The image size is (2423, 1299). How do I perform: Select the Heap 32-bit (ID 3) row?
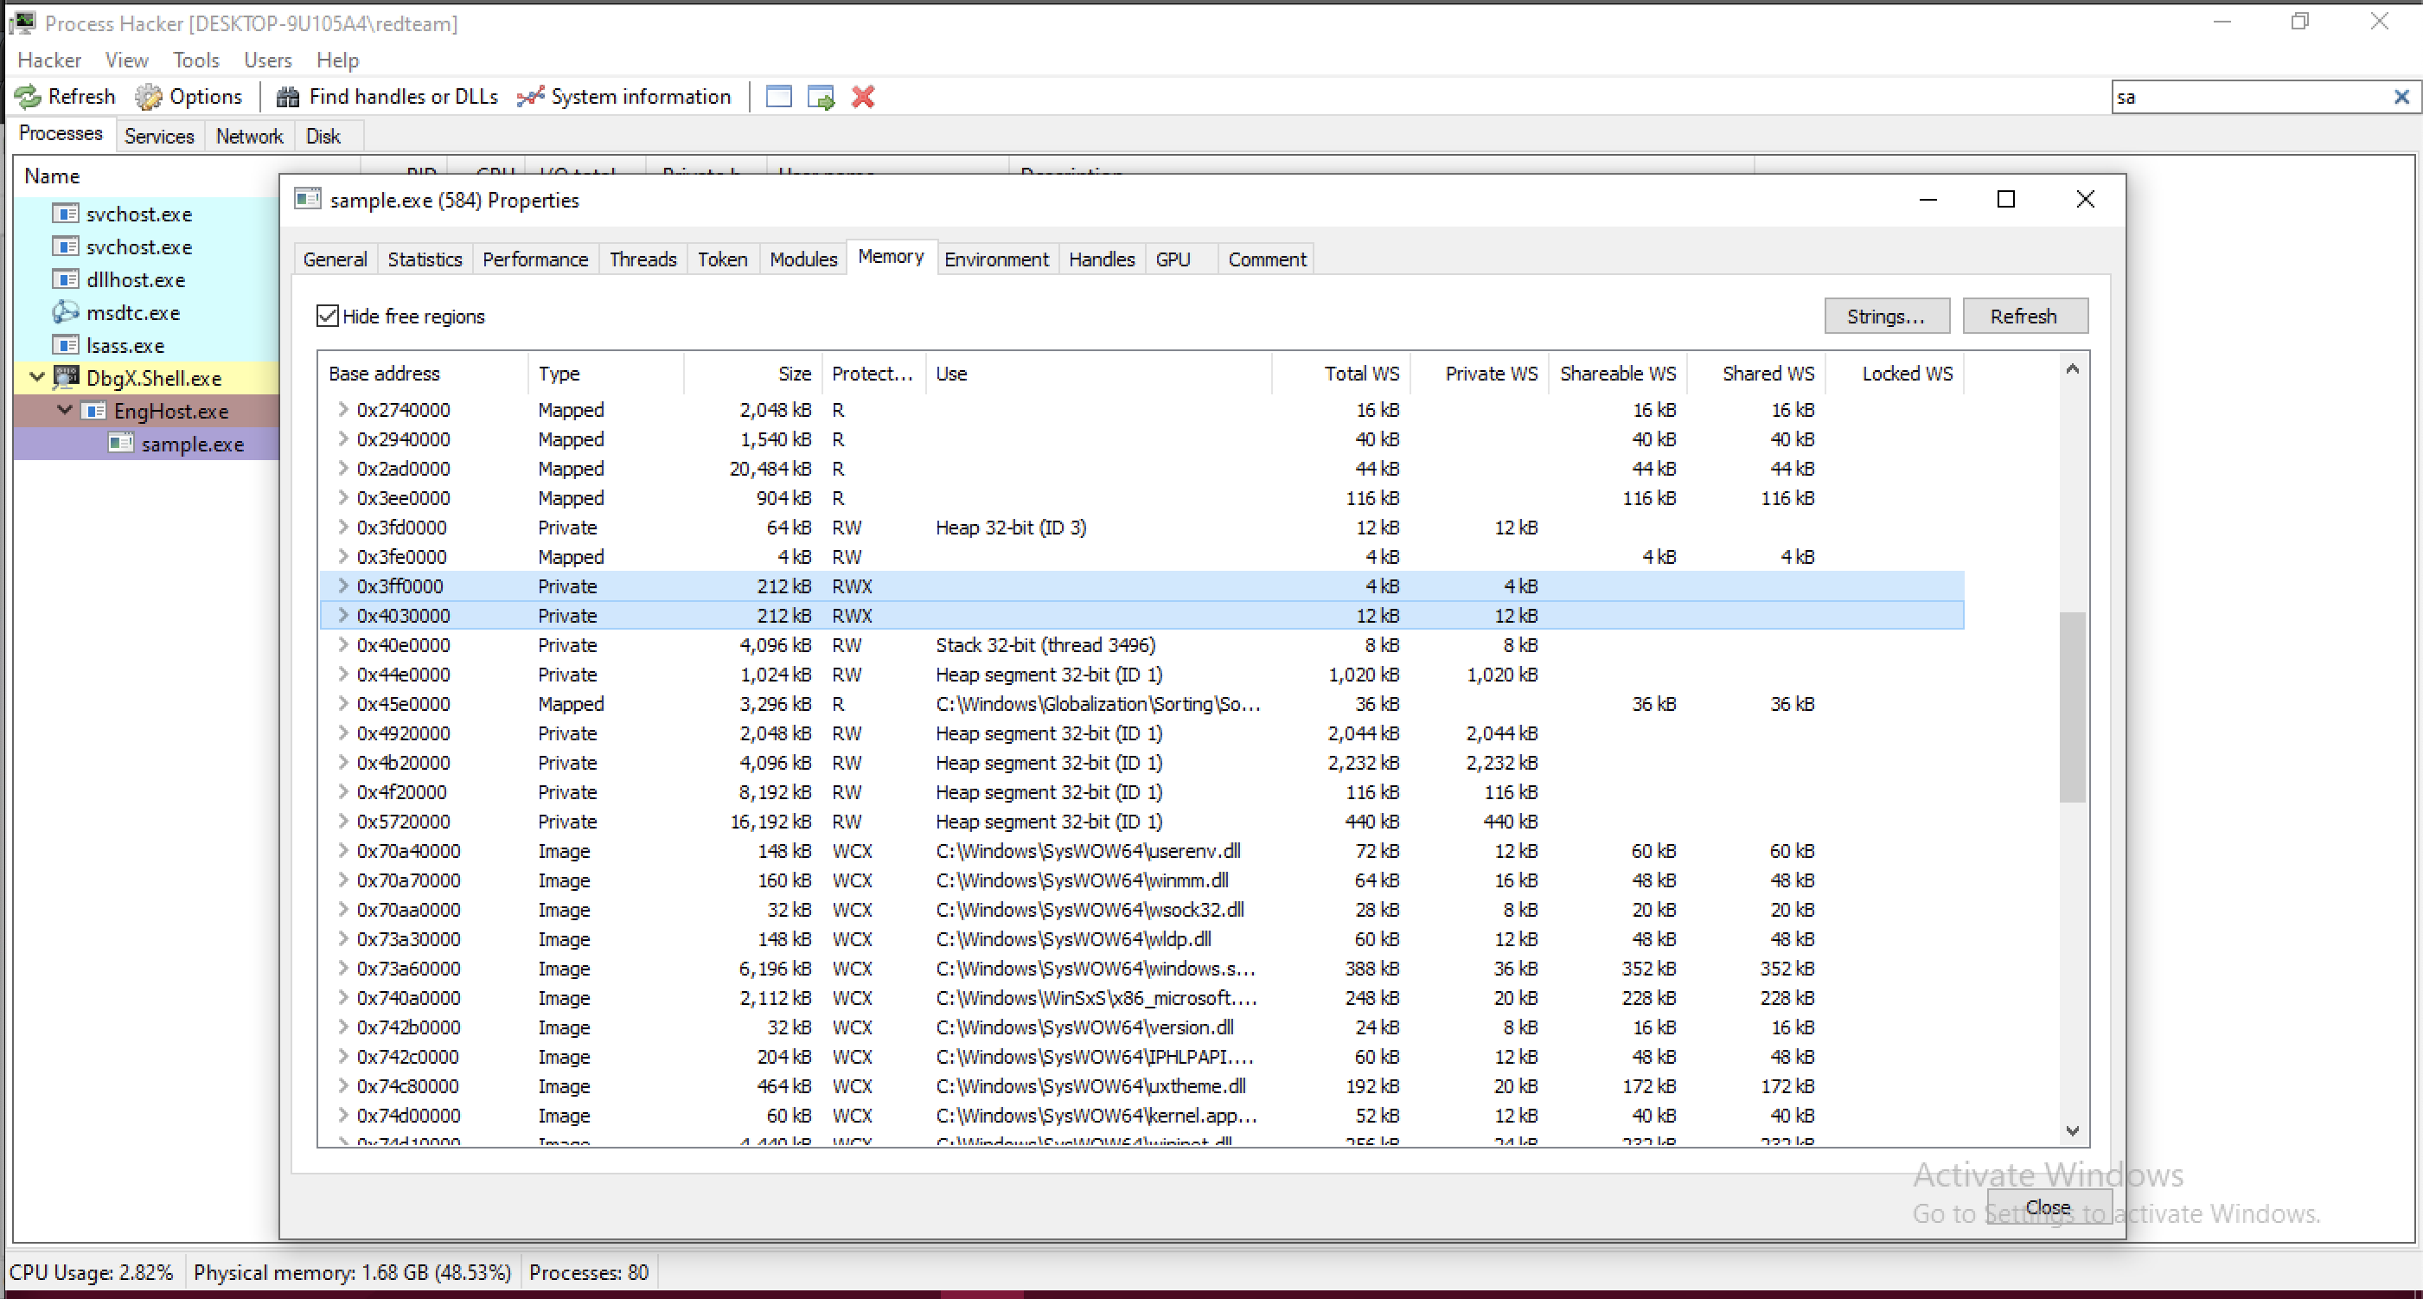1141,528
